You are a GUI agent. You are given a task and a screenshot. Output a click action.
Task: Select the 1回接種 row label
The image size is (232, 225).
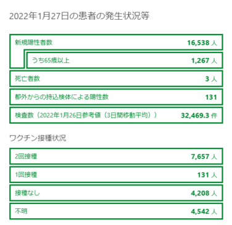(26, 175)
